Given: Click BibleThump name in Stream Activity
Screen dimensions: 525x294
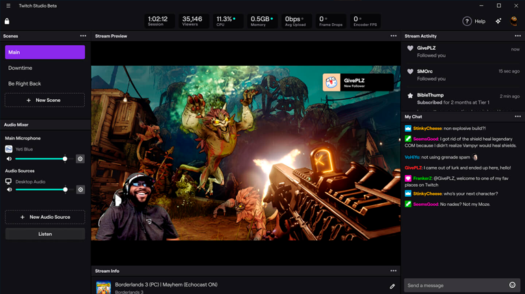Looking at the screenshot, I should pos(430,95).
